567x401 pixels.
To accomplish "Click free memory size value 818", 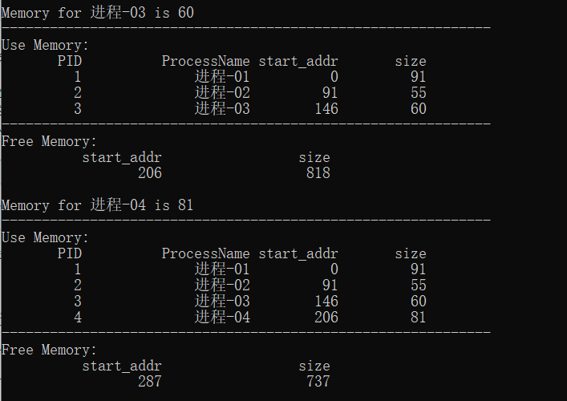I will 318,173.
